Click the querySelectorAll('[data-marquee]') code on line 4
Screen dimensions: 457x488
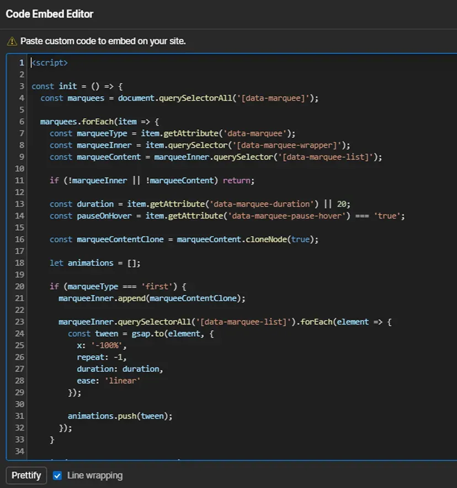coord(238,98)
